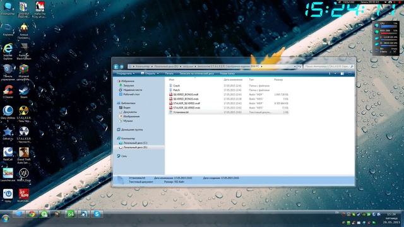The height and width of the screenshot is (227, 404).
Task: Launch Steam from the desktop
Action: pyautogui.click(x=24, y=92)
